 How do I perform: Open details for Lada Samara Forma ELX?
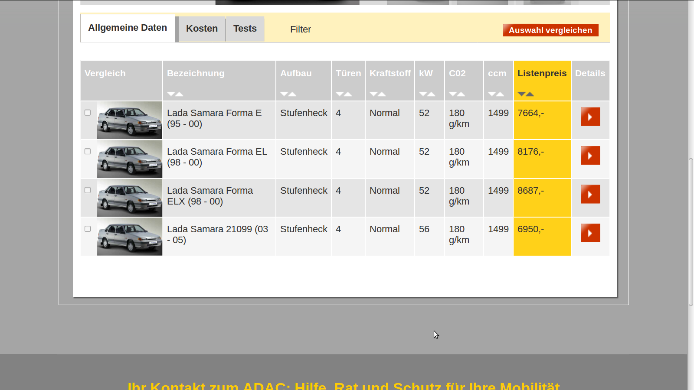point(590,194)
